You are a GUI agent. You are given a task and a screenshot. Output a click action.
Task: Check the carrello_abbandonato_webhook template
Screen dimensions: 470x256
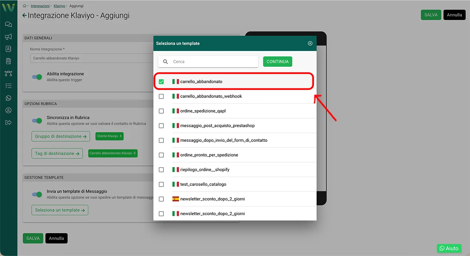pos(161,96)
